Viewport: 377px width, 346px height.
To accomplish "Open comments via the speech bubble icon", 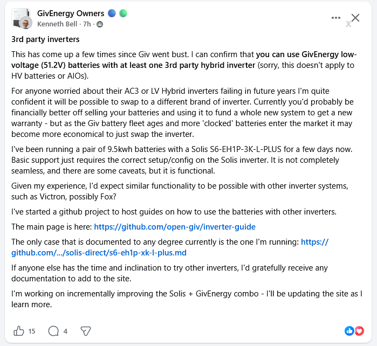I will [53, 331].
